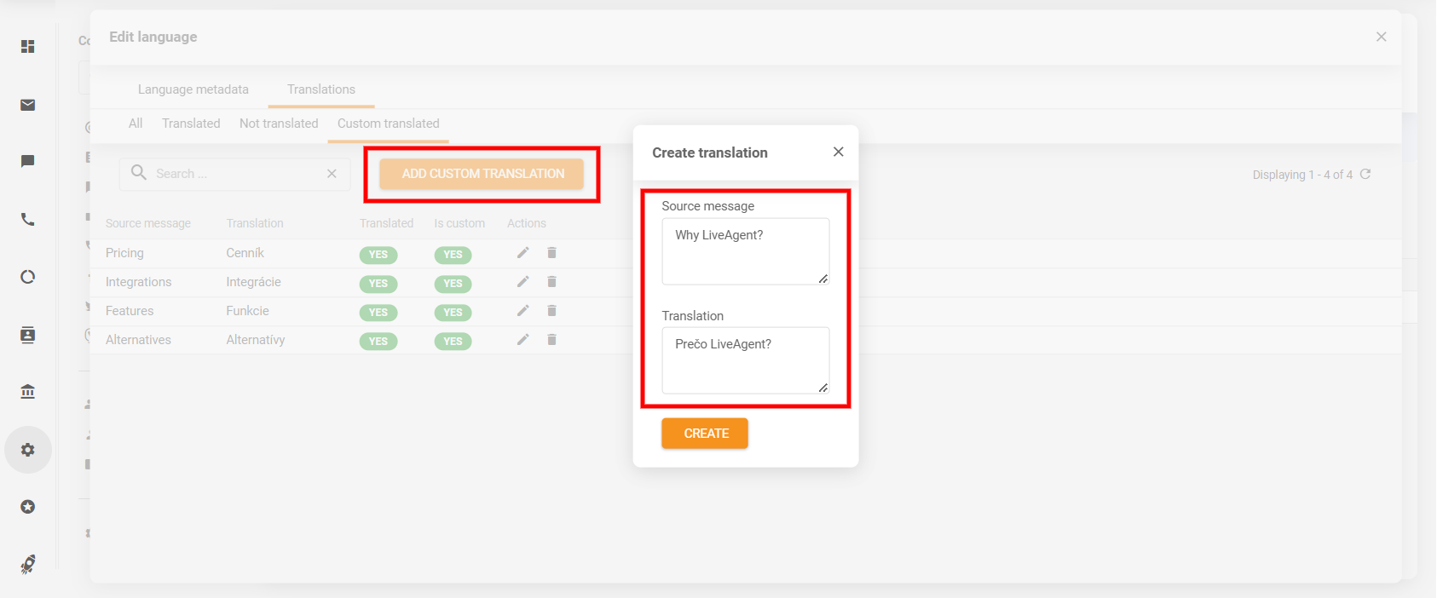This screenshot has height=598, width=1437.
Task: Click the Translation text area
Action: [745, 360]
